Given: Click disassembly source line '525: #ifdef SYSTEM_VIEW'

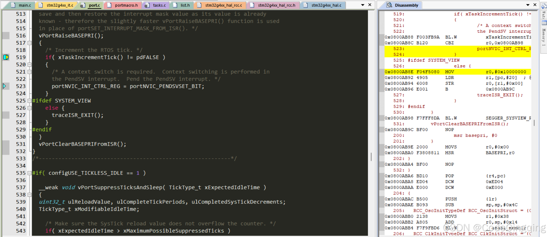Looking at the screenshot, I should pos(427,60).
